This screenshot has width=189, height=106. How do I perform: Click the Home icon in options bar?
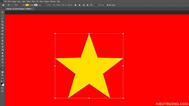3,5
